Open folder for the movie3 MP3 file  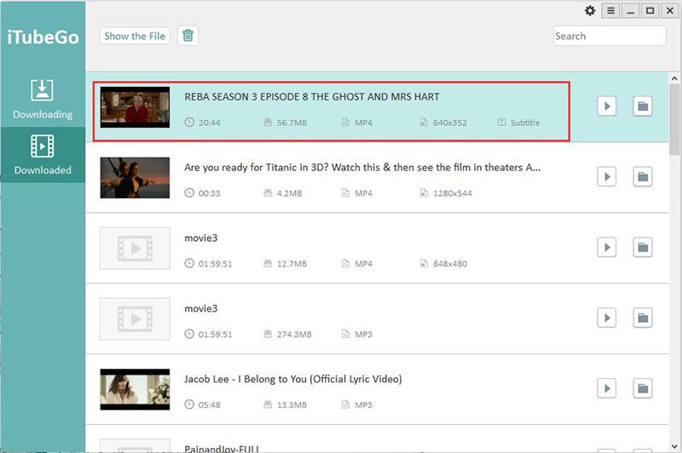643,318
